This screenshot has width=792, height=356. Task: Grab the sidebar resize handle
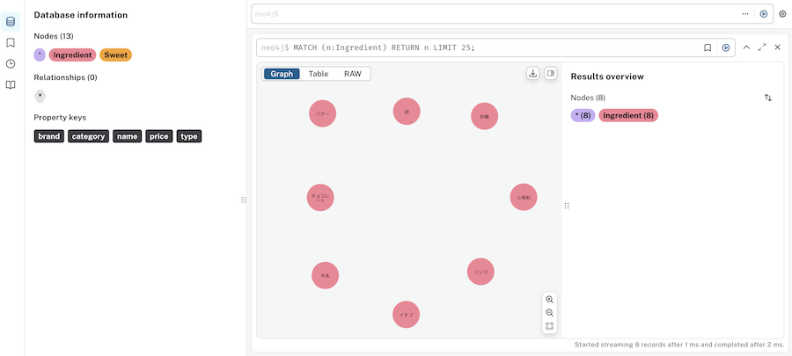coord(244,200)
